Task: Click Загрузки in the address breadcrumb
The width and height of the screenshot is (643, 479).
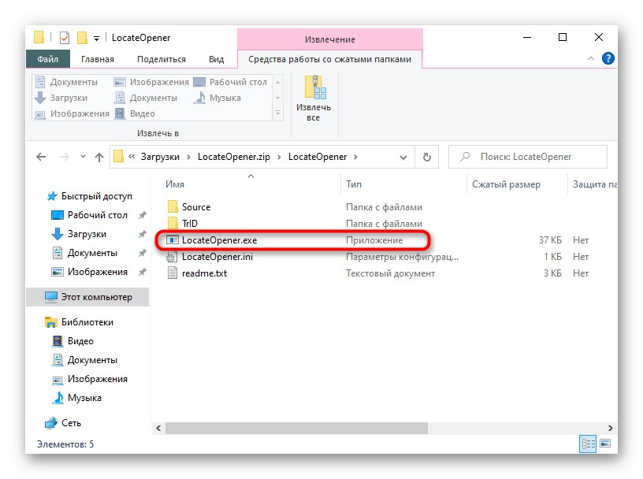Action: click(x=160, y=157)
